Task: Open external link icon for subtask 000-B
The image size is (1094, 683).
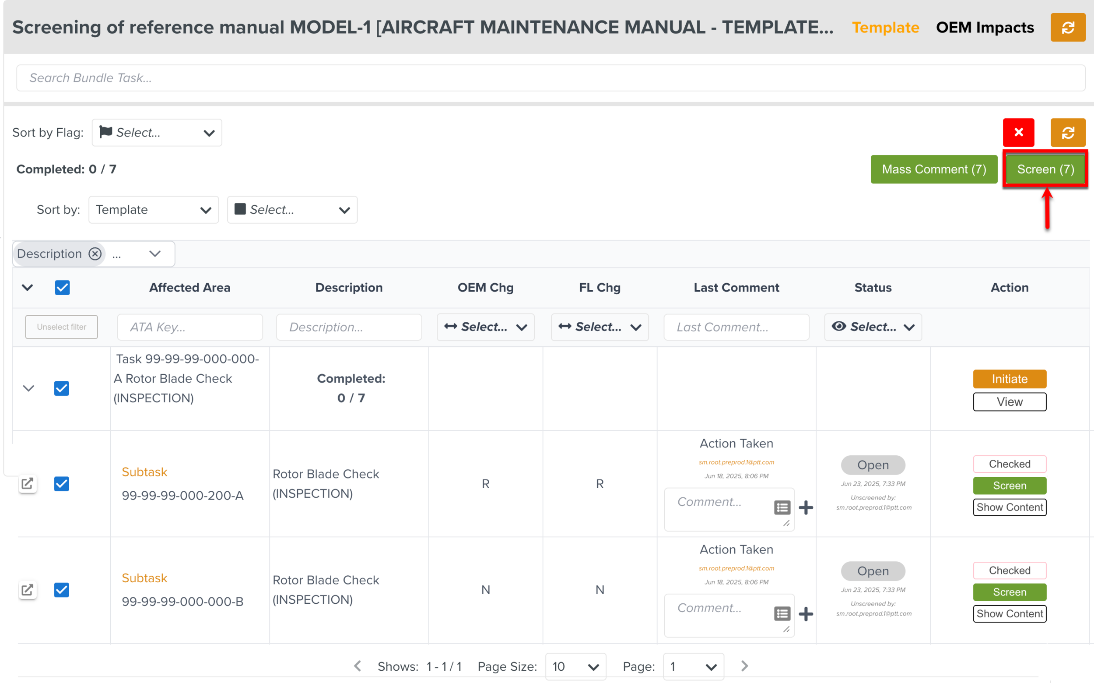Action: click(28, 590)
